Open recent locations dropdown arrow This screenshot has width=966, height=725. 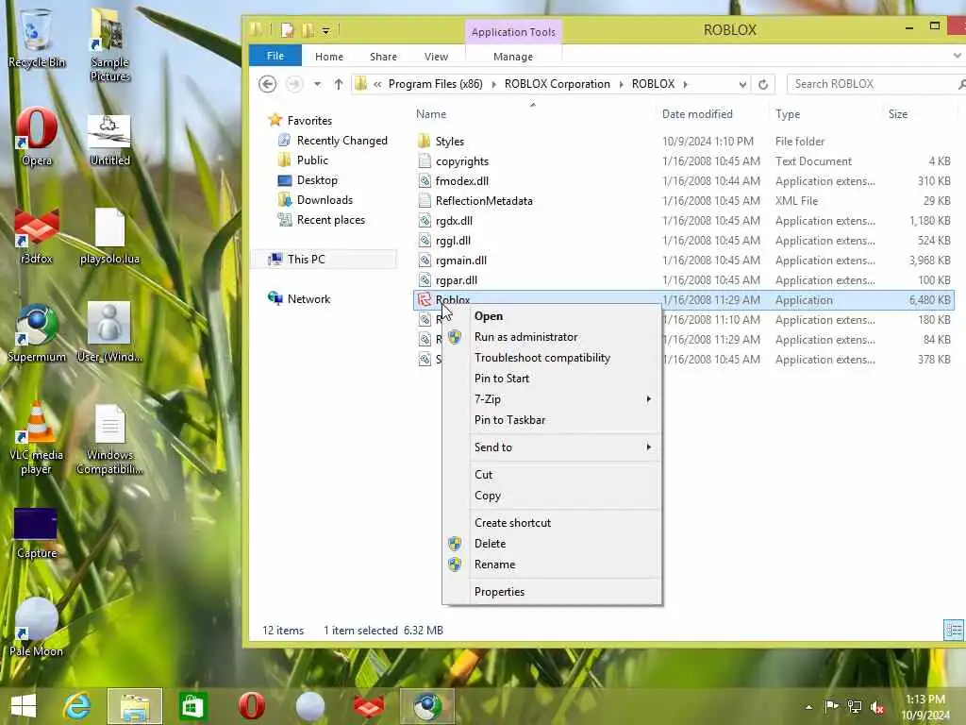click(x=317, y=84)
